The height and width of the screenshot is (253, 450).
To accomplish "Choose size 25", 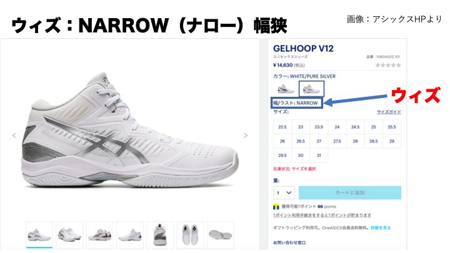I will tap(373, 127).
